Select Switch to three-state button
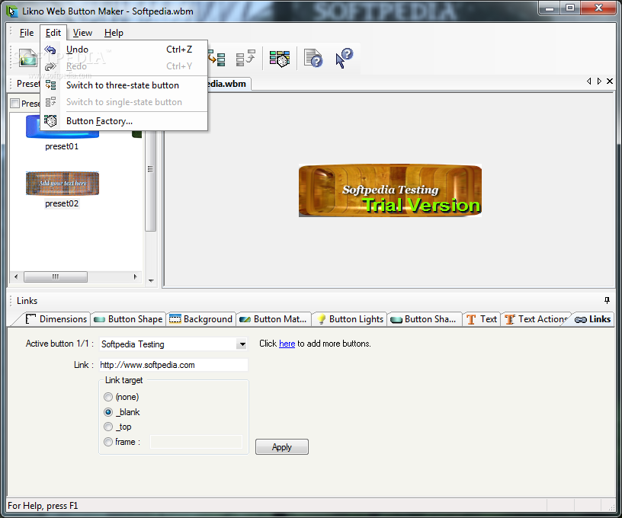622x518 pixels. pos(123,85)
